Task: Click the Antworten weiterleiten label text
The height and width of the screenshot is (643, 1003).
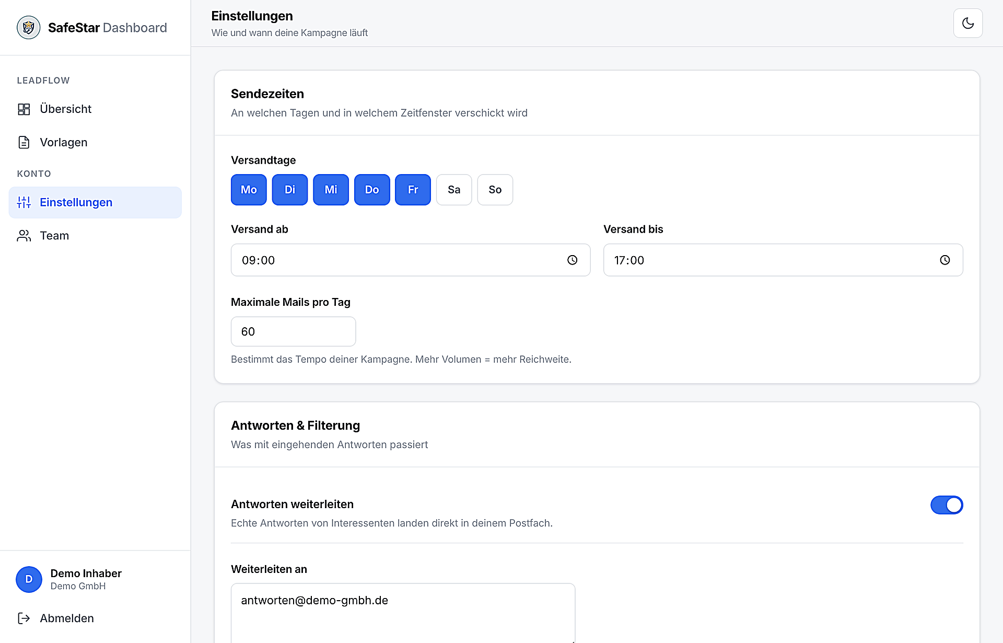Action: (x=293, y=504)
